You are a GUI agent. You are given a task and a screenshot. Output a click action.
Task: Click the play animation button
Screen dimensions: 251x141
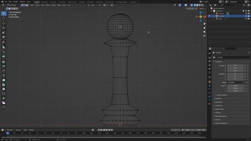(x=106, y=130)
